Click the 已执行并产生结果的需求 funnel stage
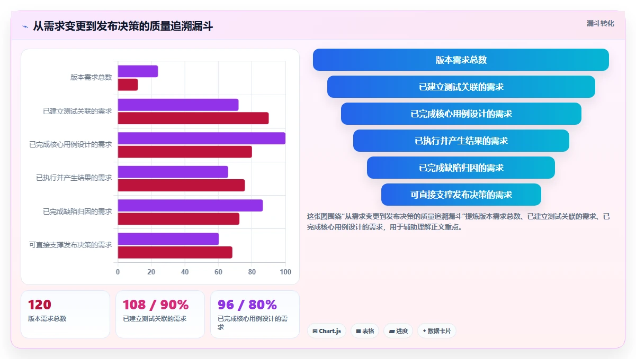636x359 pixels. (x=461, y=141)
